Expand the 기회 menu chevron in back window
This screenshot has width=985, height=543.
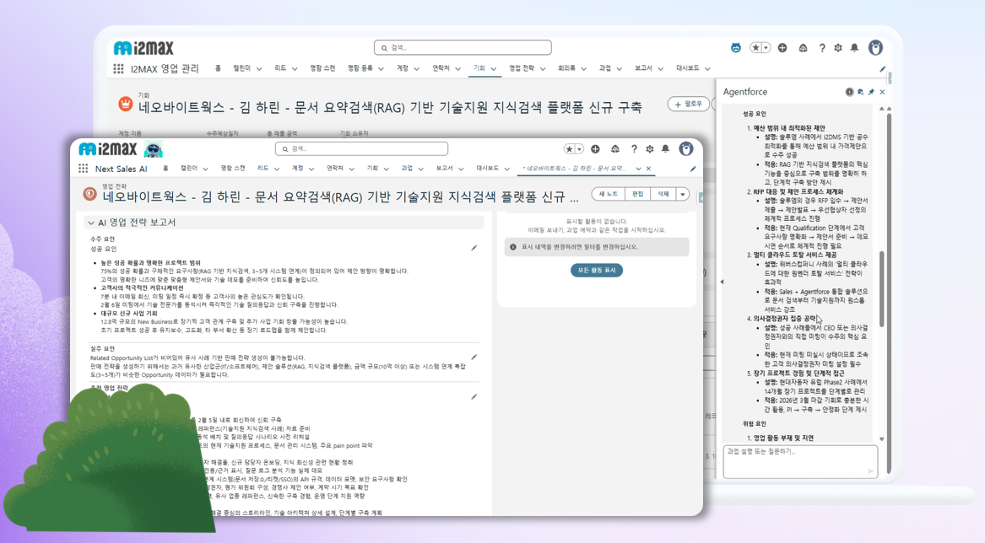click(x=494, y=69)
